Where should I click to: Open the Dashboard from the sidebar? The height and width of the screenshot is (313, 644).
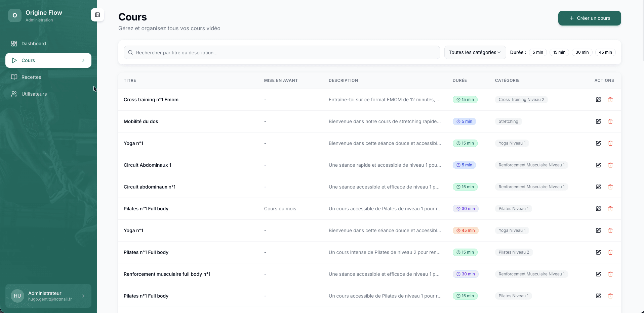click(x=34, y=43)
